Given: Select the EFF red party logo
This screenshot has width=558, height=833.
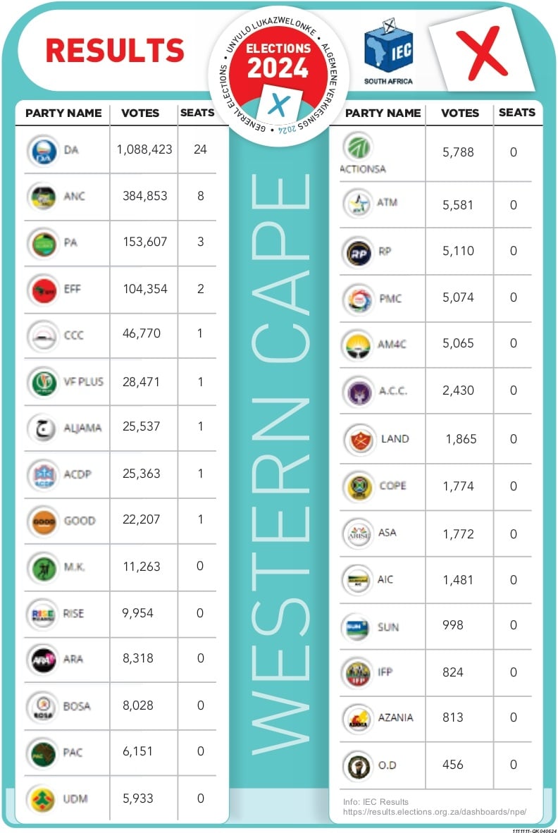Looking at the screenshot, I should coord(43,289).
